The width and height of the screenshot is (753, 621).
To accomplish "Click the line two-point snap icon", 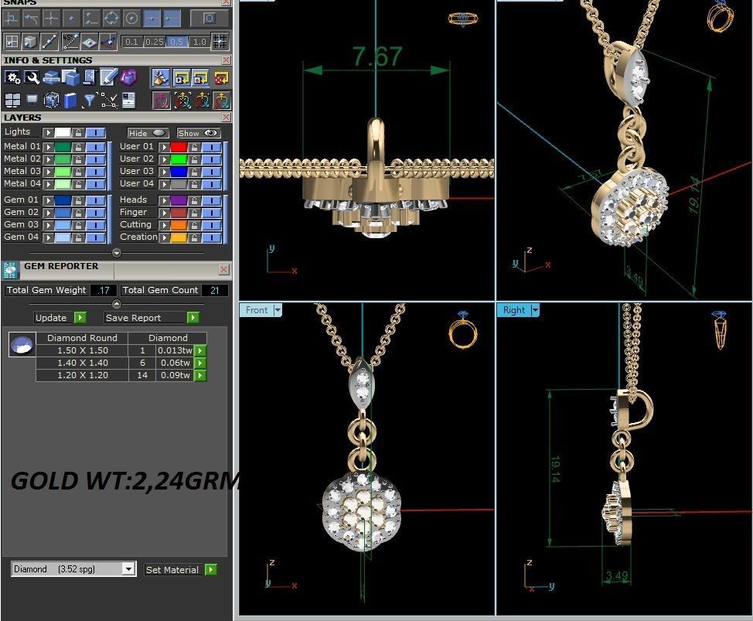I will [50, 42].
